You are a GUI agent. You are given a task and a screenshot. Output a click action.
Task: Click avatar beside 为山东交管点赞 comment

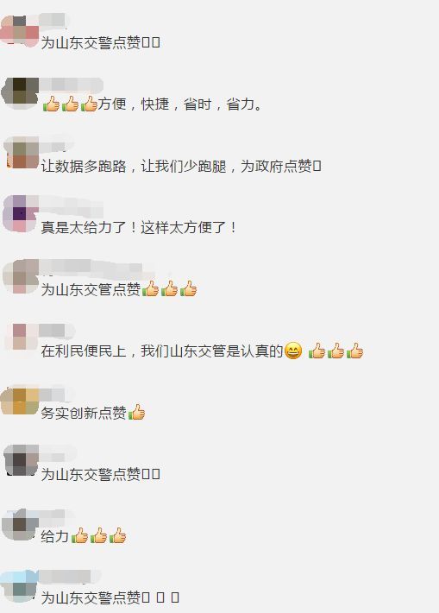point(21,276)
